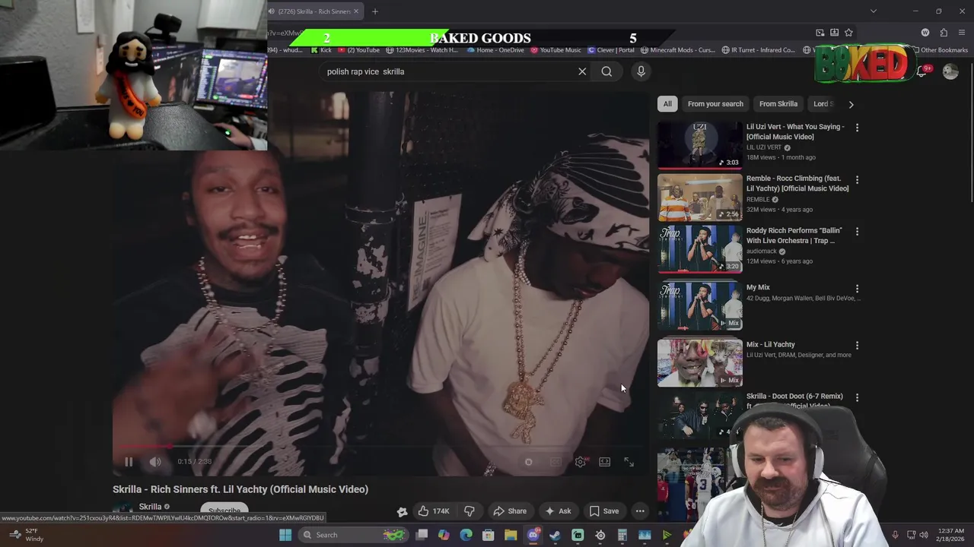974x547 pixels.
Task: Open options menu for My Mix
Action: (857, 289)
